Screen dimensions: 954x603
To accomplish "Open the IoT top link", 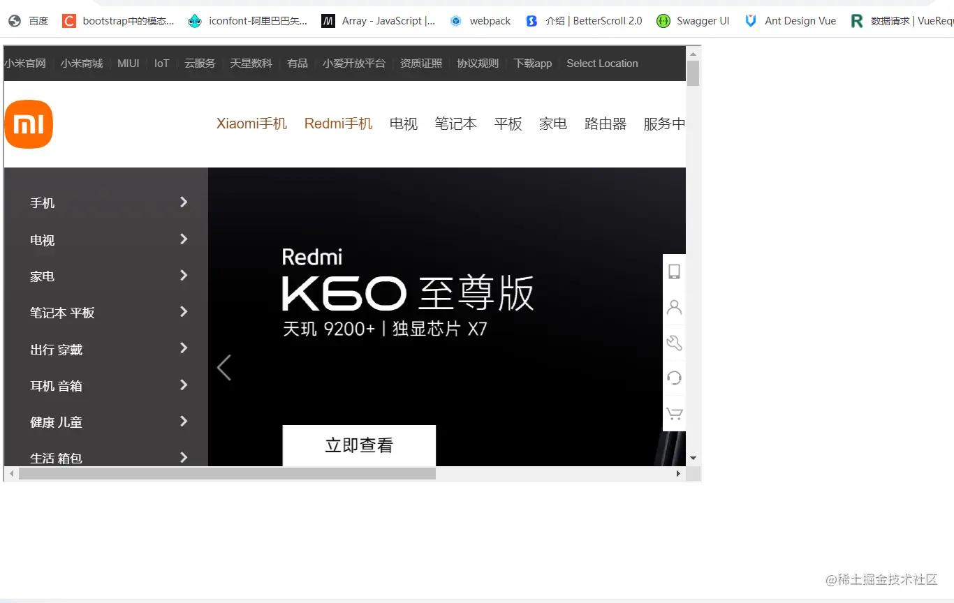I will 162,64.
